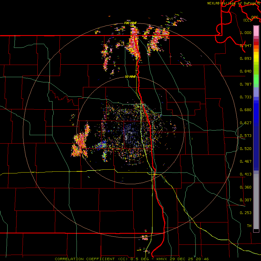The image size is (261, 261).
Task: Click the 0.520 scale value
Action: [x=246, y=149]
